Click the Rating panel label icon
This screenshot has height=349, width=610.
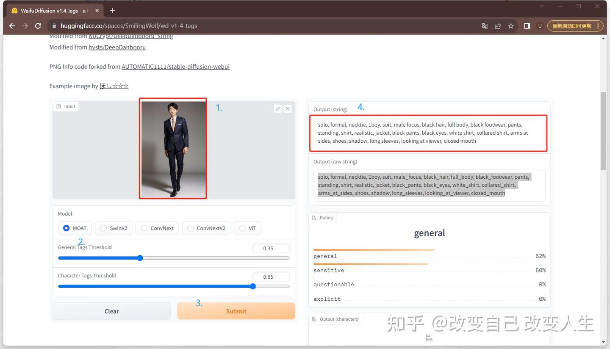(314, 217)
